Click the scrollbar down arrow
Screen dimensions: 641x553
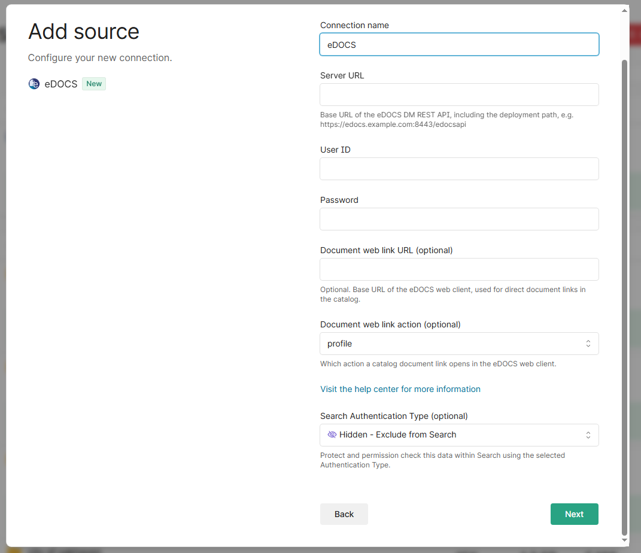point(624,540)
